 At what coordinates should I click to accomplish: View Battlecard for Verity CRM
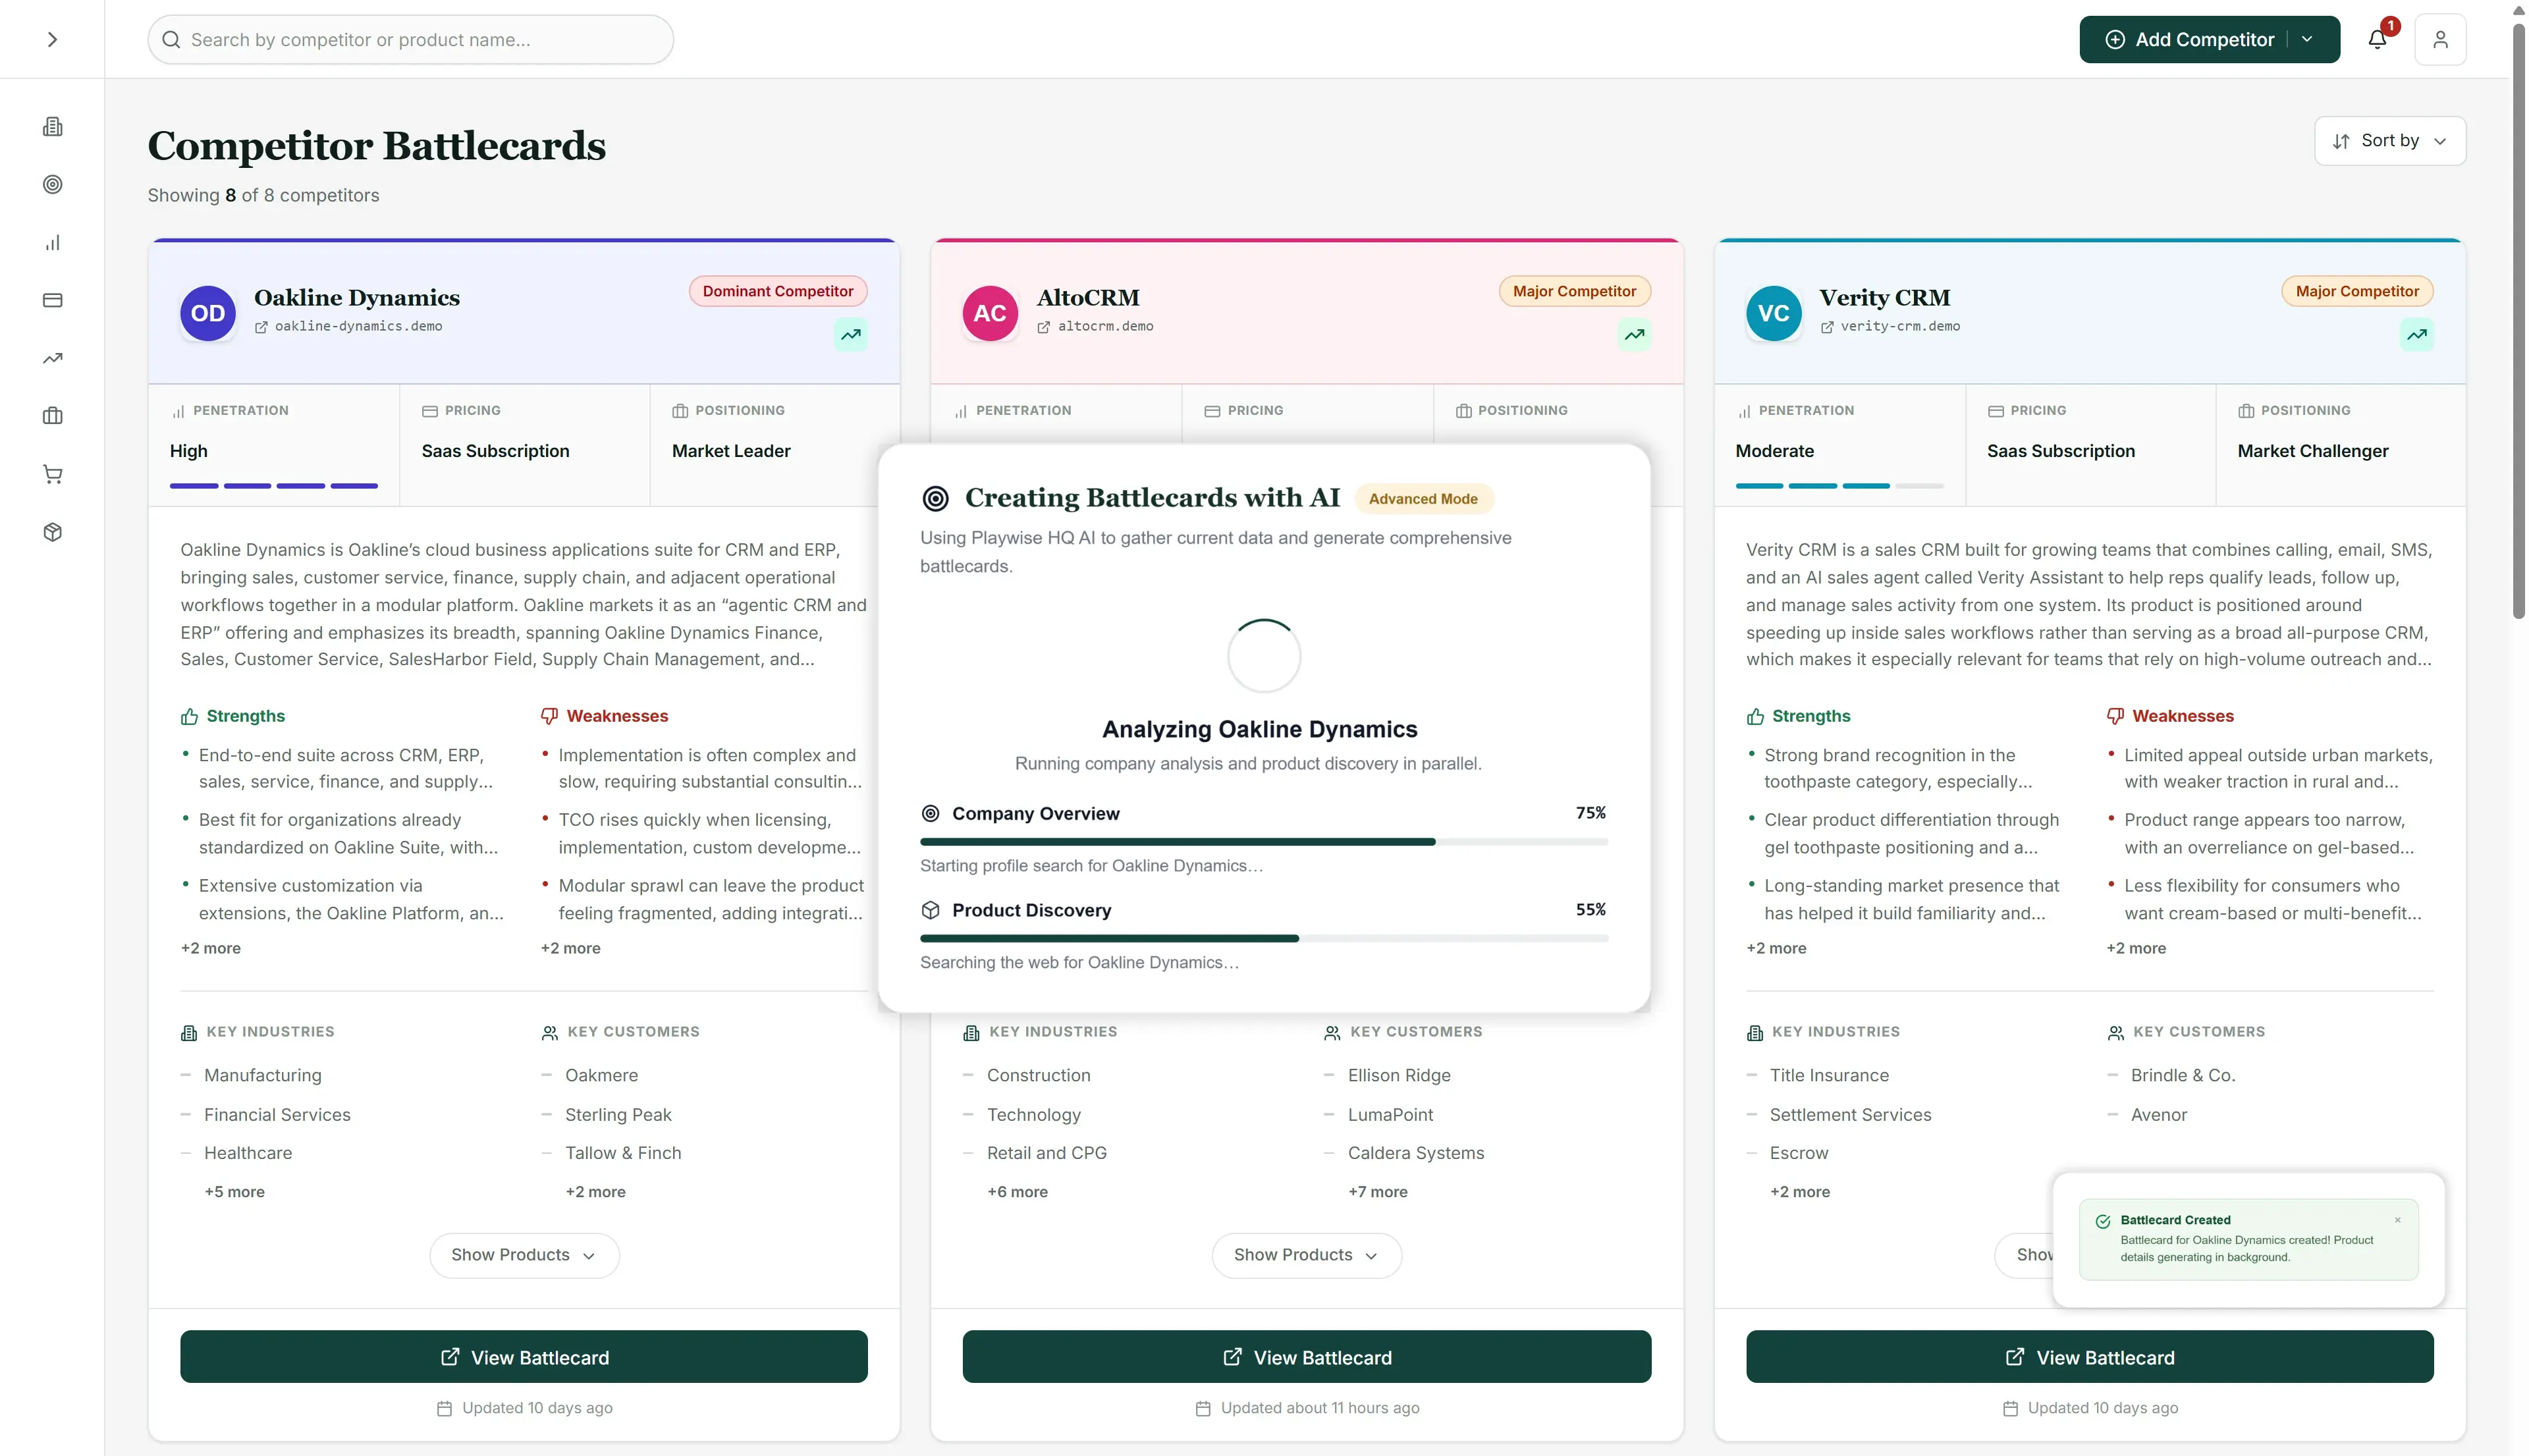(x=2090, y=1357)
